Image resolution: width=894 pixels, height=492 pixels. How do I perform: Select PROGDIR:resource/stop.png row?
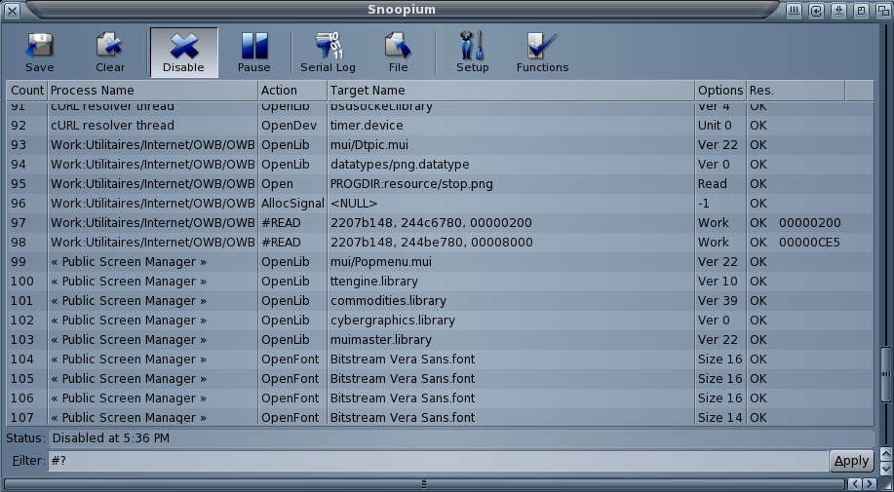[x=440, y=184]
